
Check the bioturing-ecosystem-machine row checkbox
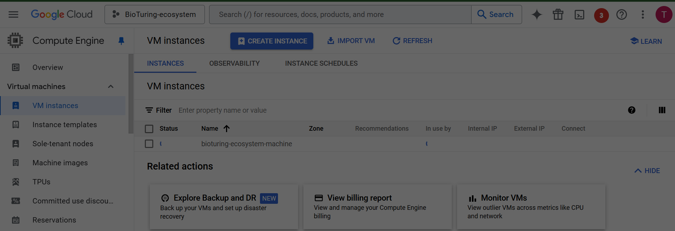(x=149, y=144)
